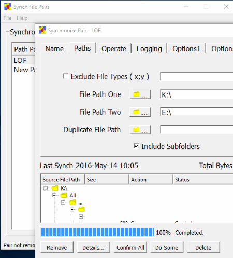
Task: Select the K:\ folder icon in tree
Action: (55, 188)
